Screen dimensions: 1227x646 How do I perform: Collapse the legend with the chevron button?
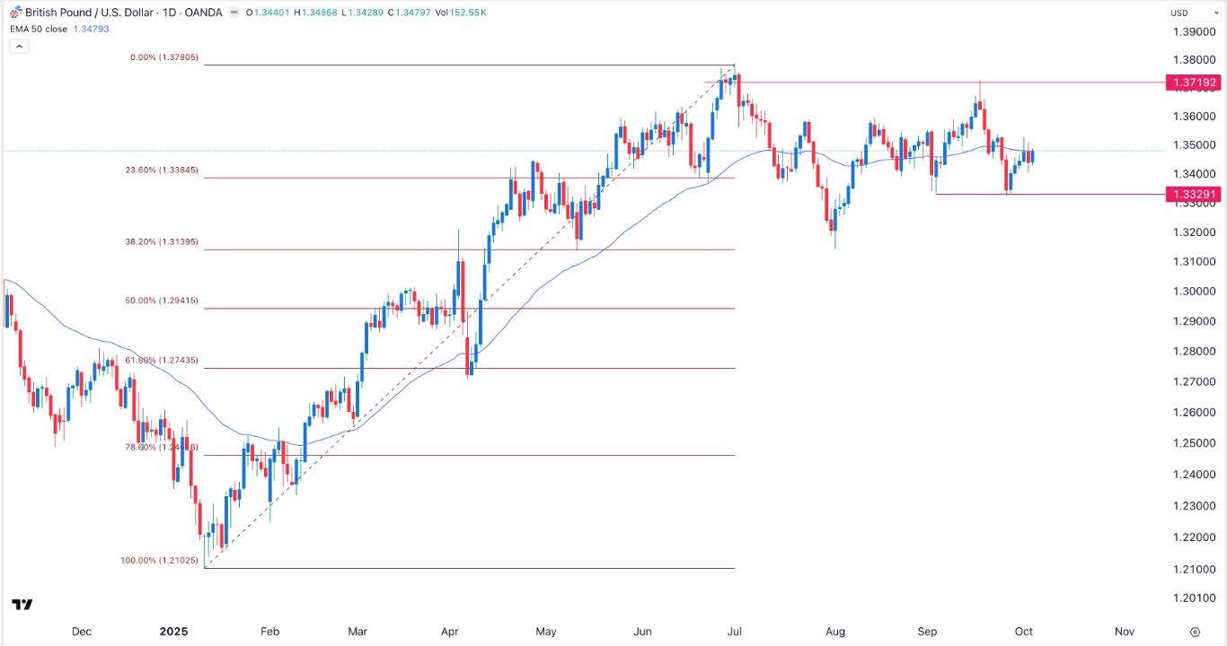[19, 46]
